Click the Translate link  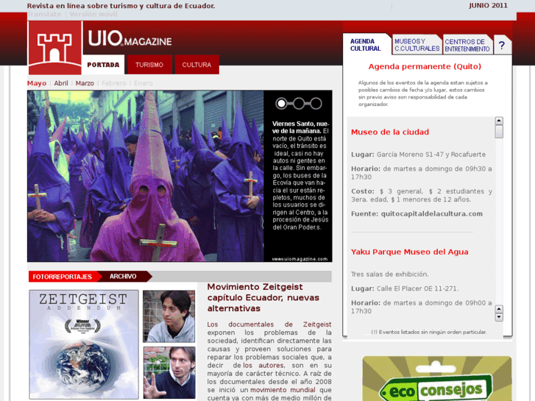[44, 14]
